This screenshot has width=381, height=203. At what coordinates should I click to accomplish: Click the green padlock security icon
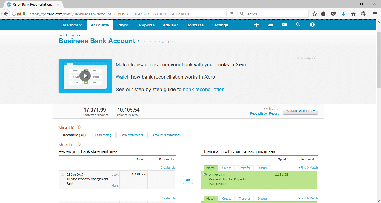pyautogui.click(x=24, y=14)
